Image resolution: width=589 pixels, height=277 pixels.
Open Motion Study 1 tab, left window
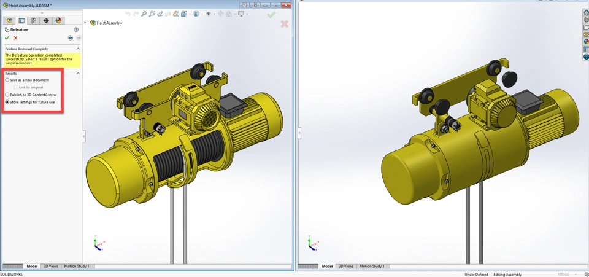click(77, 266)
